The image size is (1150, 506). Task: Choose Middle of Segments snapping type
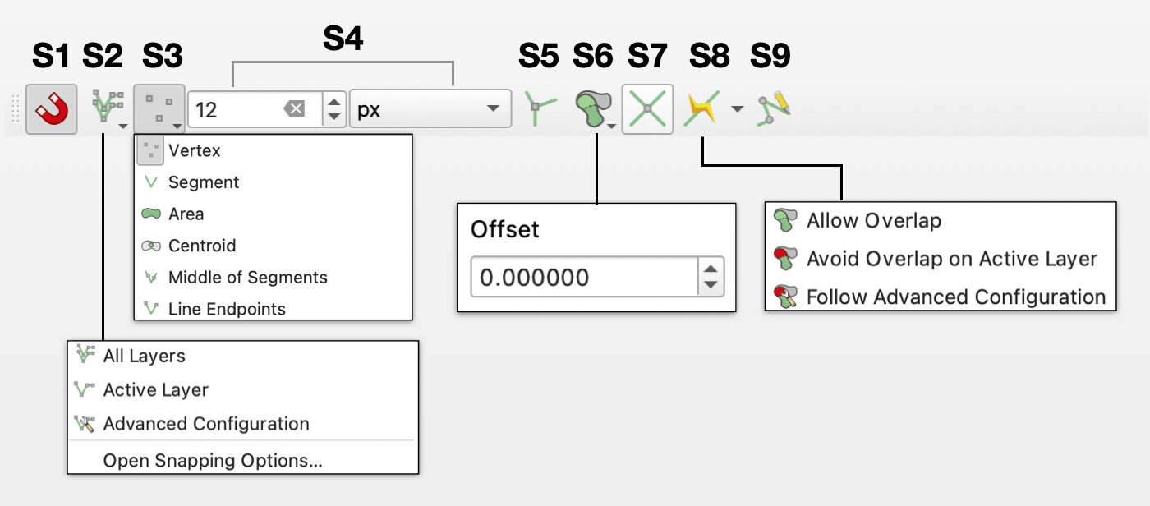247,278
